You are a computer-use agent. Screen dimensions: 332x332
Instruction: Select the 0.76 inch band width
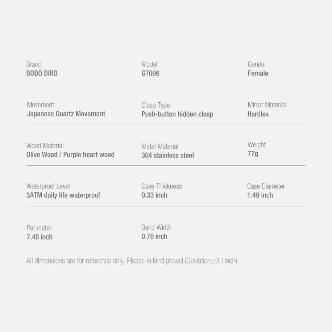tap(154, 237)
